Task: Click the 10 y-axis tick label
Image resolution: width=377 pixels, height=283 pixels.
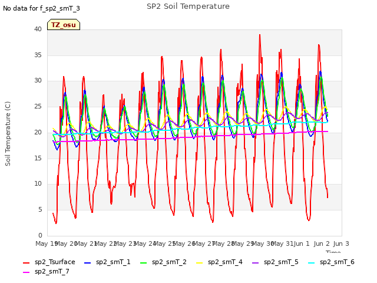Action: pos(38,183)
